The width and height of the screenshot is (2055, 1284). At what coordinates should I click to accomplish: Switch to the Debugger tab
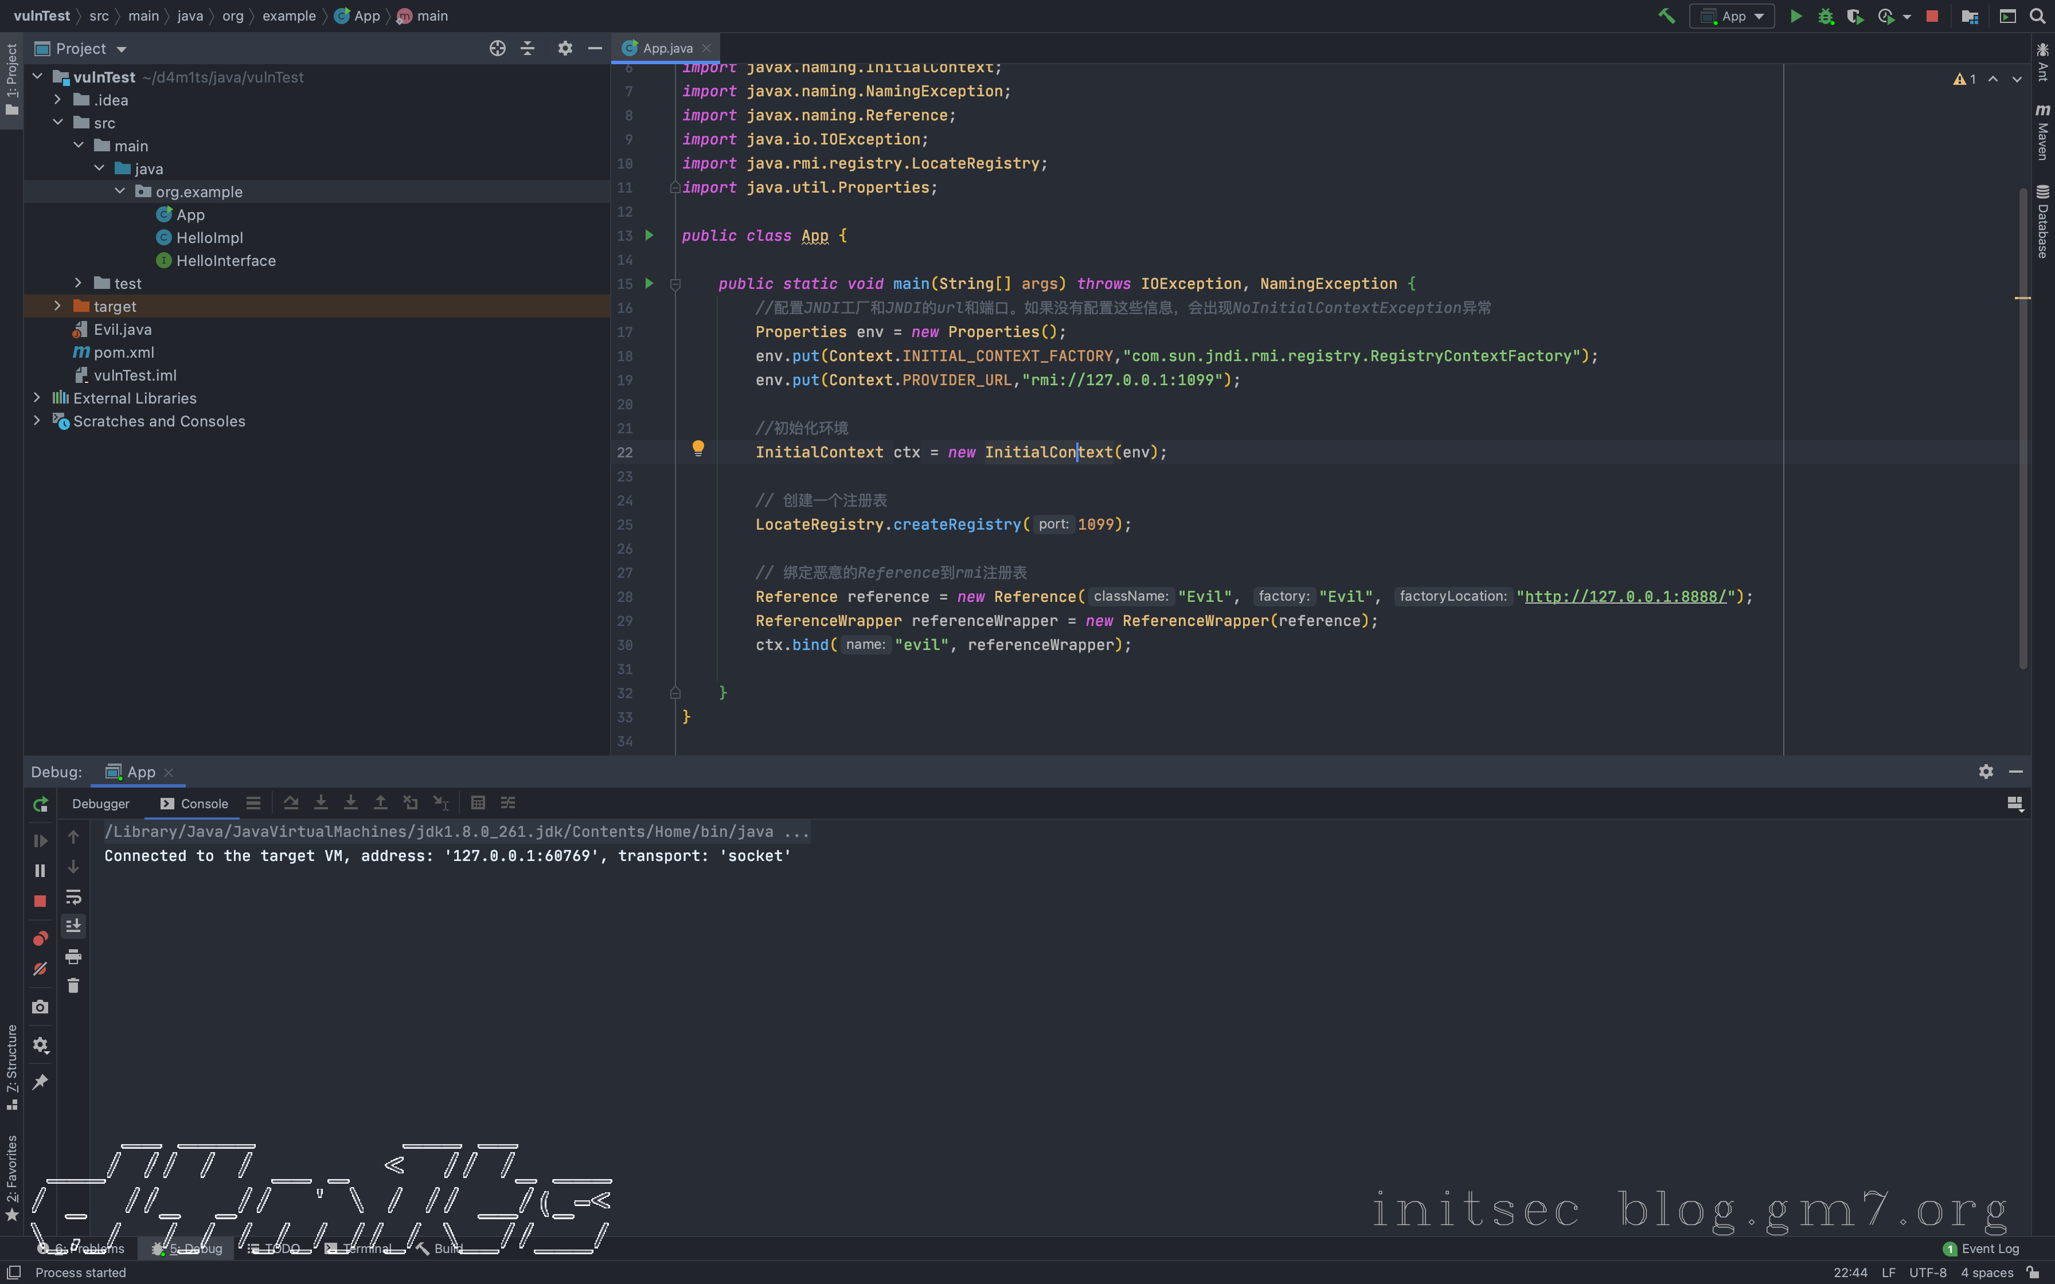click(x=100, y=803)
